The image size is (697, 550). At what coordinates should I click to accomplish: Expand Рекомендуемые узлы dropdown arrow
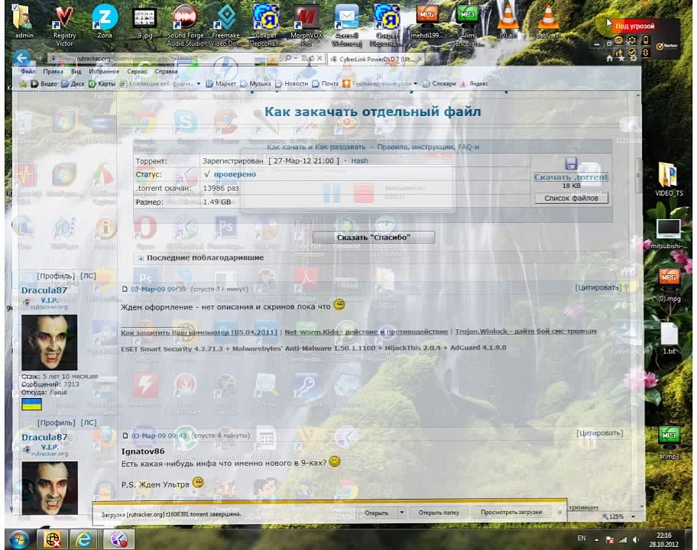pyautogui.click(x=415, y=83)
